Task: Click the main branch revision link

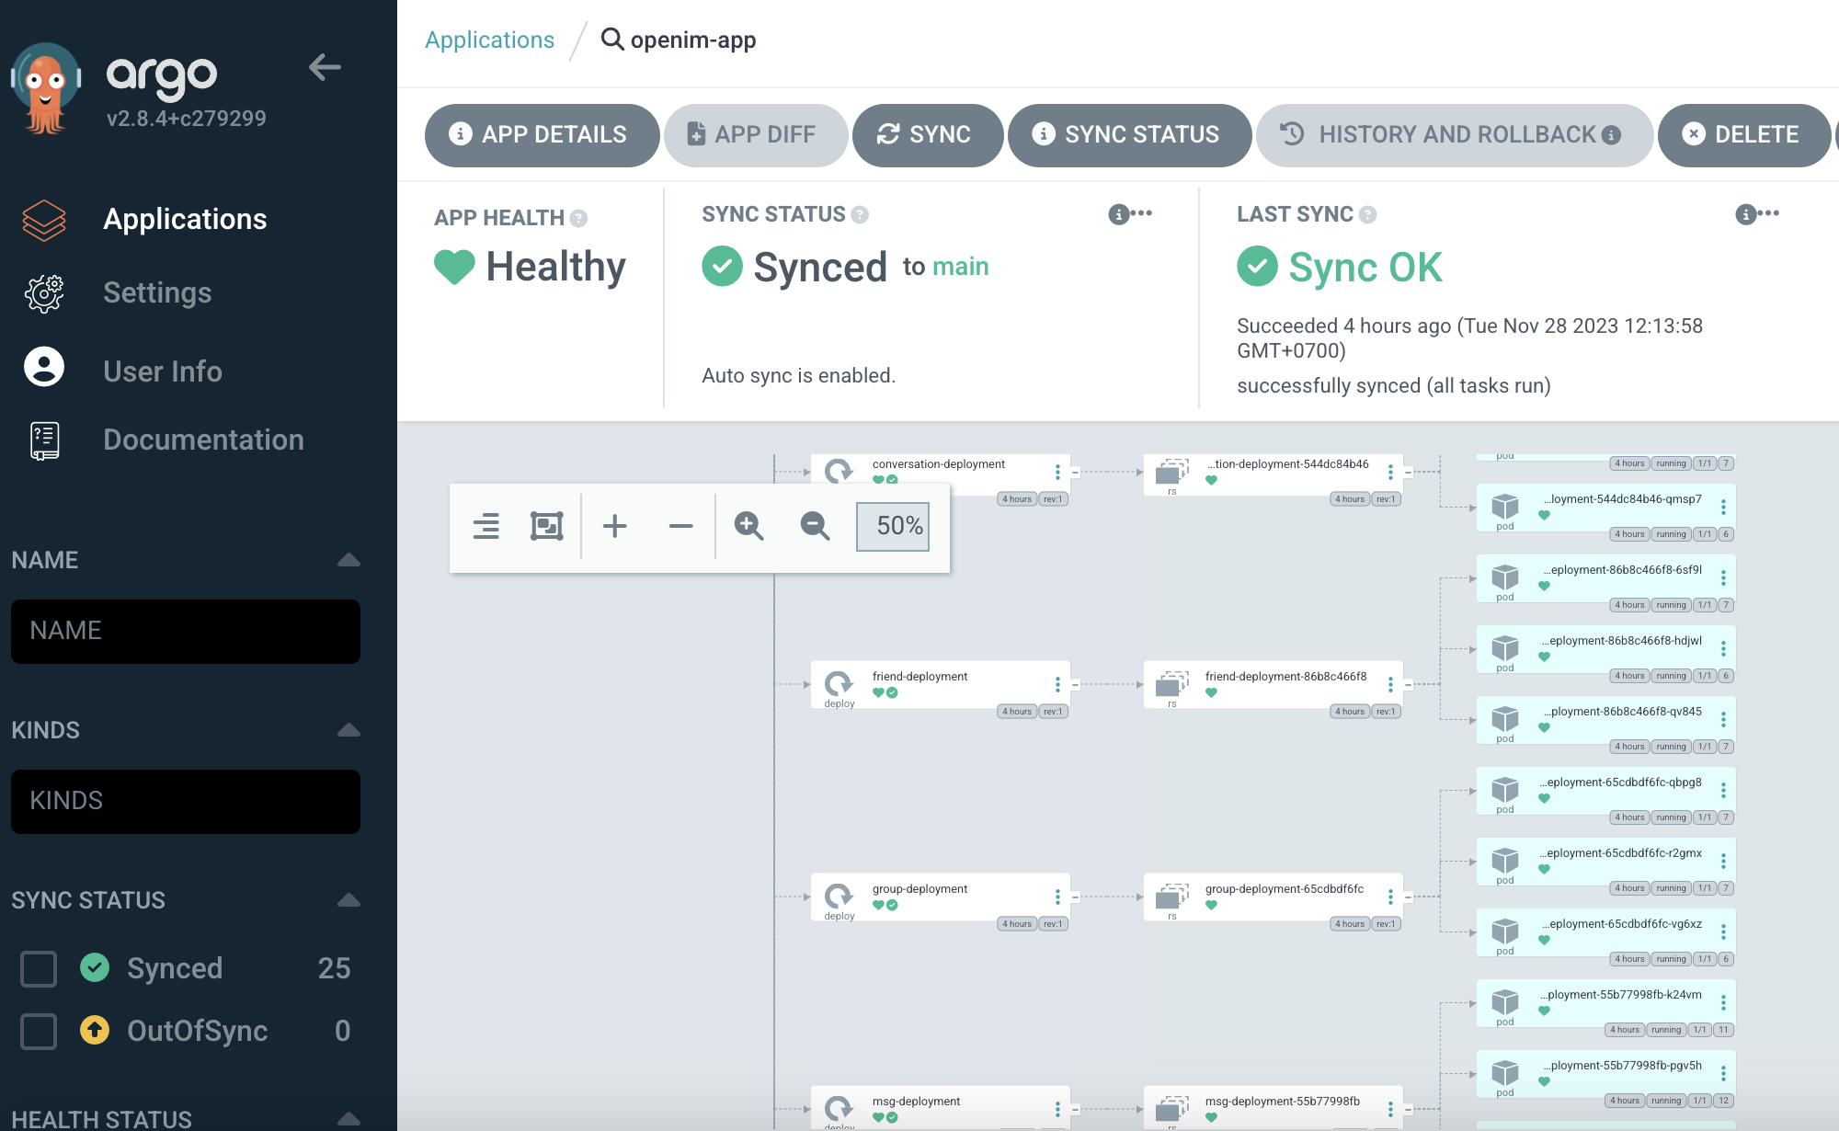Action: 960,267
